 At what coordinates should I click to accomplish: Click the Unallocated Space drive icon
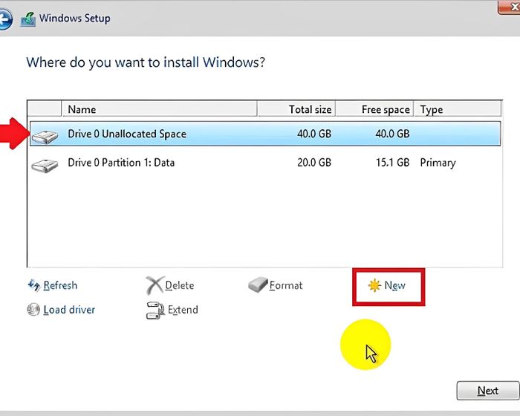[x=45, y=137]
